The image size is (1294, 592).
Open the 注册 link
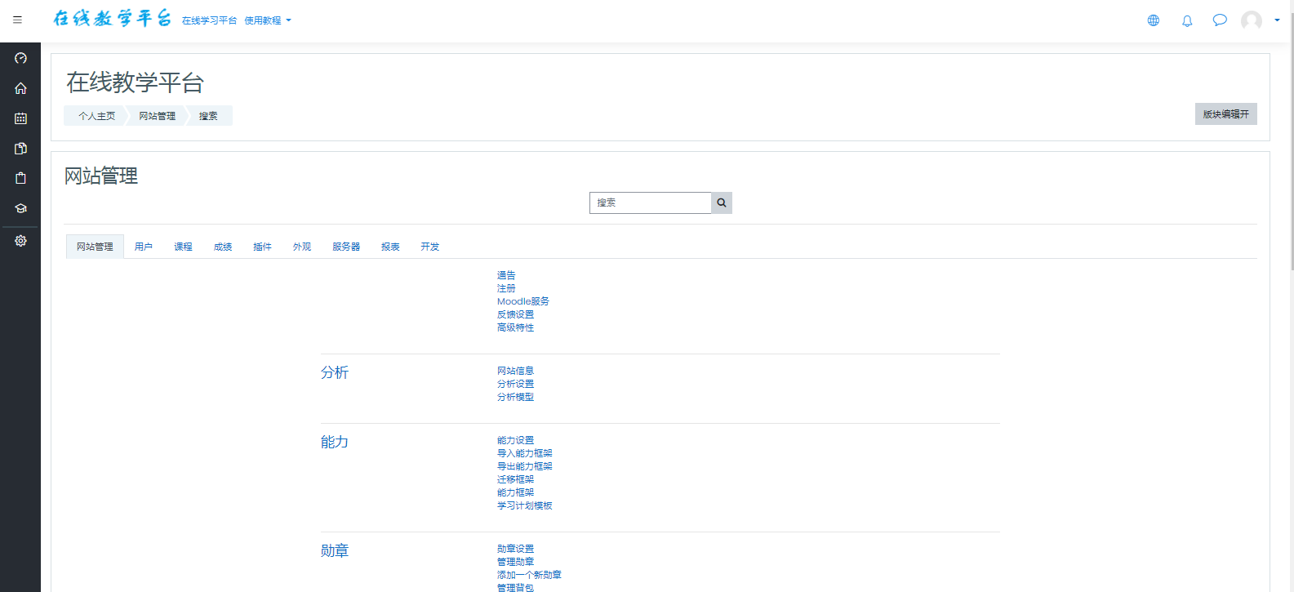pyautogui.click(x=506, y=288)
